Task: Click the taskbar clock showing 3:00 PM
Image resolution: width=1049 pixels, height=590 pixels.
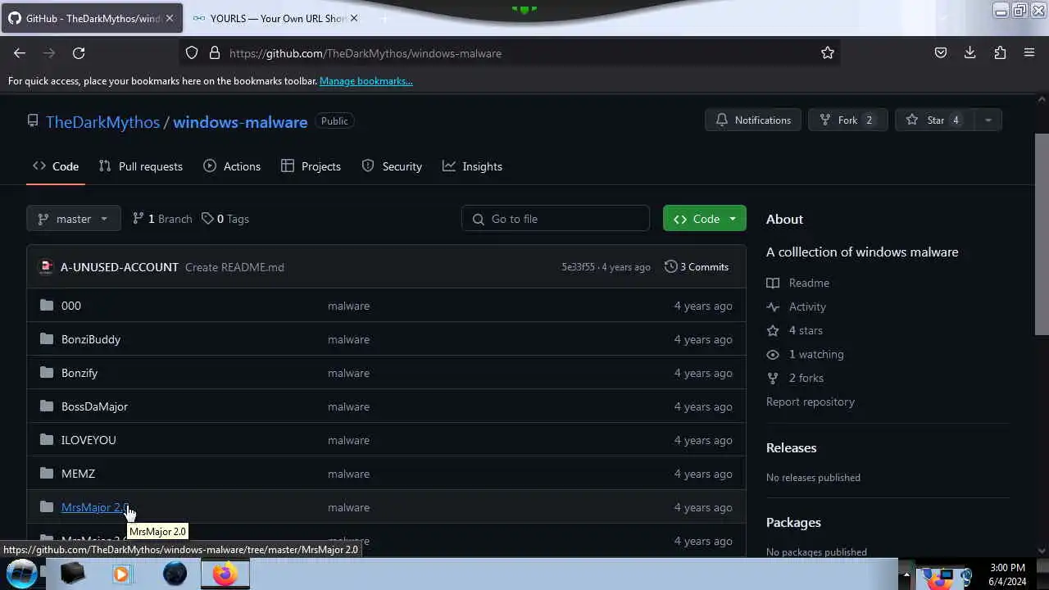Action: tap(1007, 574)
